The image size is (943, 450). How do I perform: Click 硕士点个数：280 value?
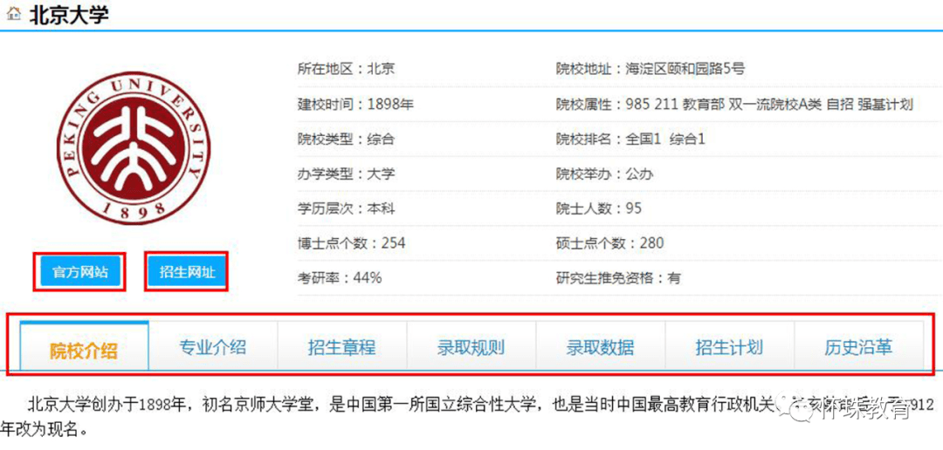click(x=609, y=243)
